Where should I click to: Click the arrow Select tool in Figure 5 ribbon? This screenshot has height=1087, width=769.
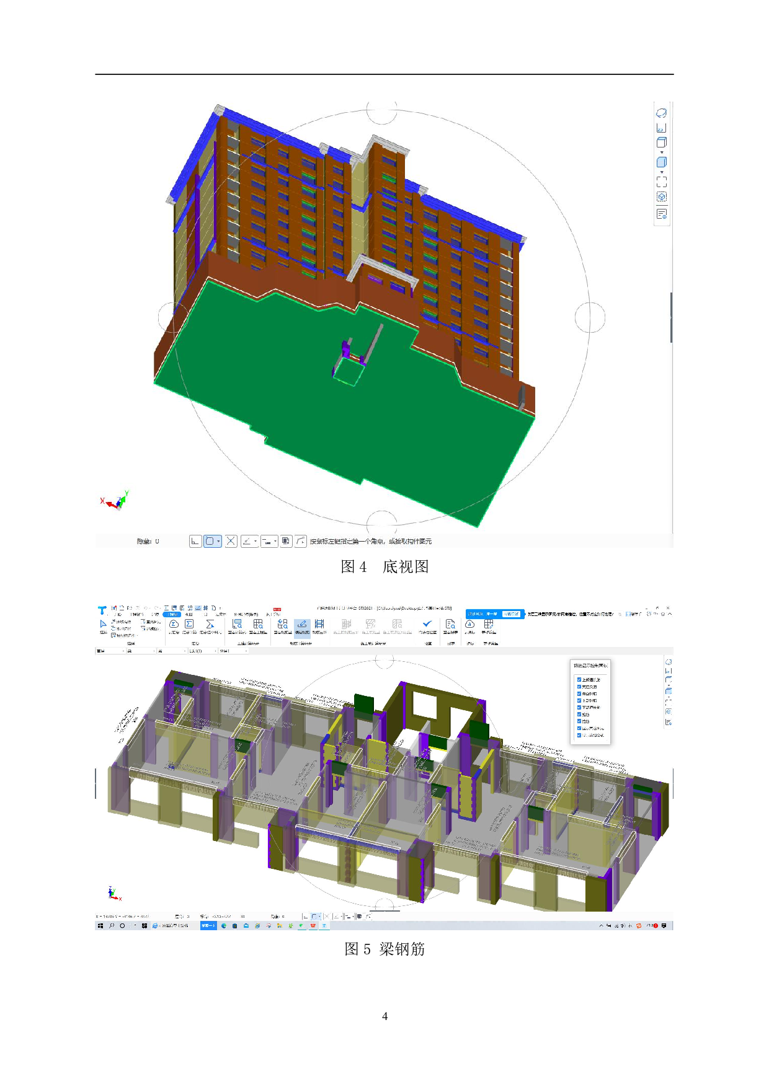[x=103, y=623]
